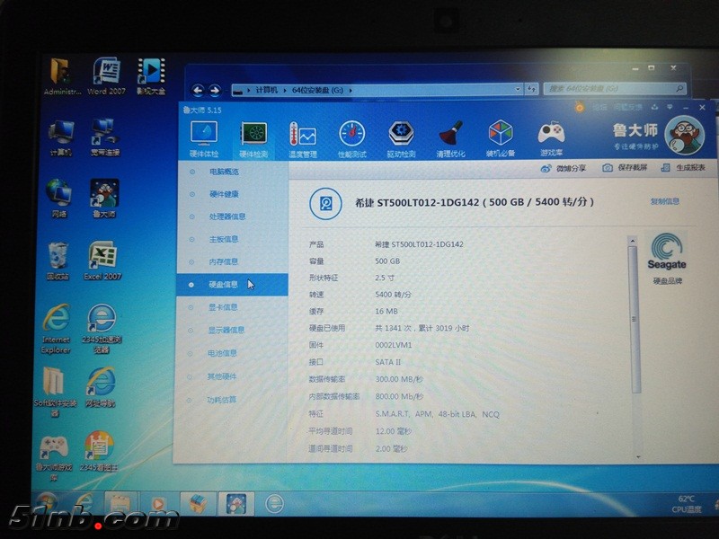Open 装机必备 cube icon
Viewport: 719px width, 539px height.
501,138
